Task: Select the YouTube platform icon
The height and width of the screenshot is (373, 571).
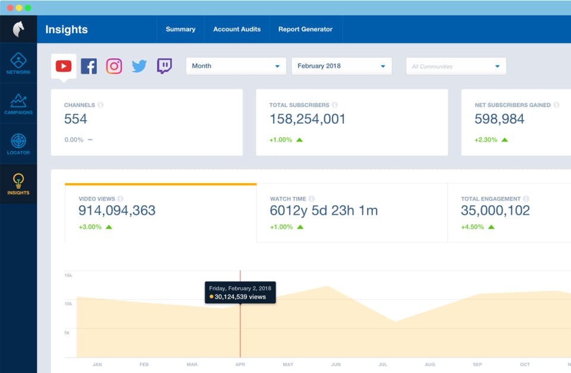Action: (64, 66)
